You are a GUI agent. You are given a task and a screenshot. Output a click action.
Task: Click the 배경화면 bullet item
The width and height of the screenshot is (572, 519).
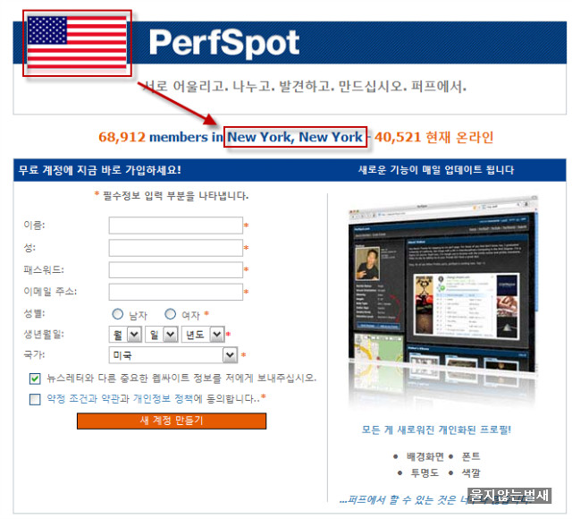[425, 456]
